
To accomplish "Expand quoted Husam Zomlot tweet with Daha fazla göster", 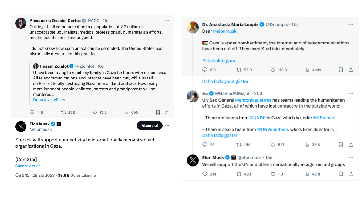I will (49, 100).
